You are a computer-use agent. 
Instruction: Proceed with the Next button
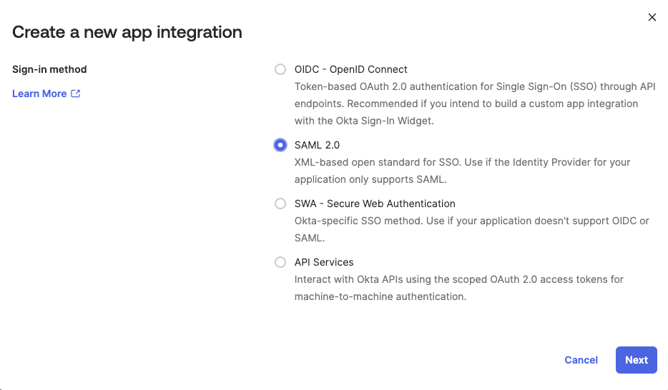636,360
